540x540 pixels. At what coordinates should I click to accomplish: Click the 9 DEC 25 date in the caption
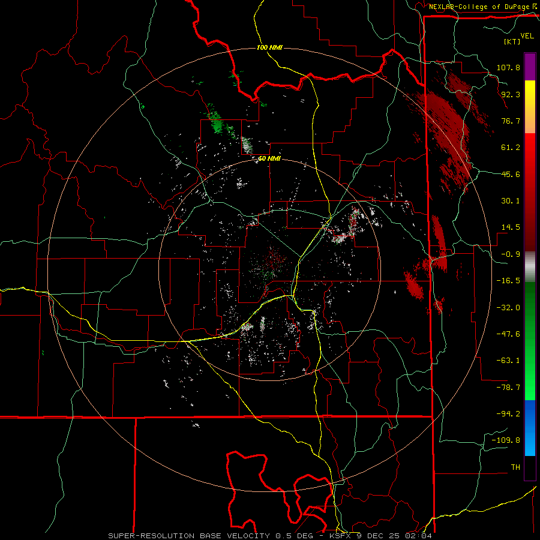click(379, 536)
